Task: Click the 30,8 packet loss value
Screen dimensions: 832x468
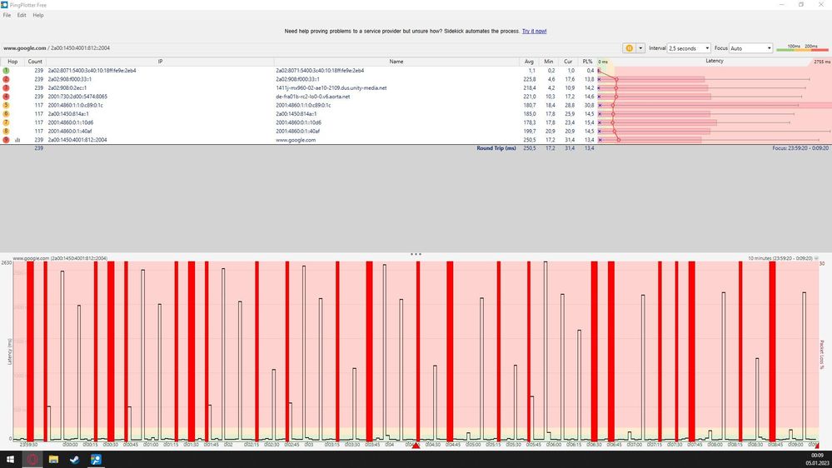Action: coord(589,105)
